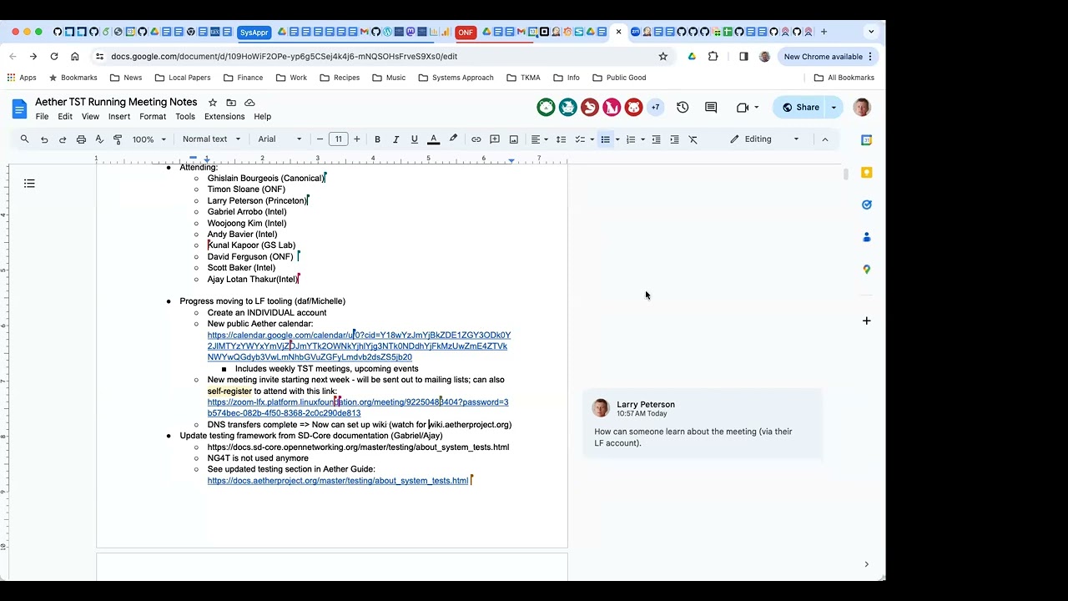Toggle italic formatting
The image size is (1068, 601).
pos(395,139)
